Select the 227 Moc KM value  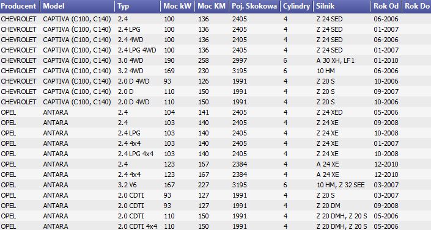coord(204,185)
